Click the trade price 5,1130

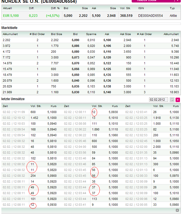(x=174, y=118)
